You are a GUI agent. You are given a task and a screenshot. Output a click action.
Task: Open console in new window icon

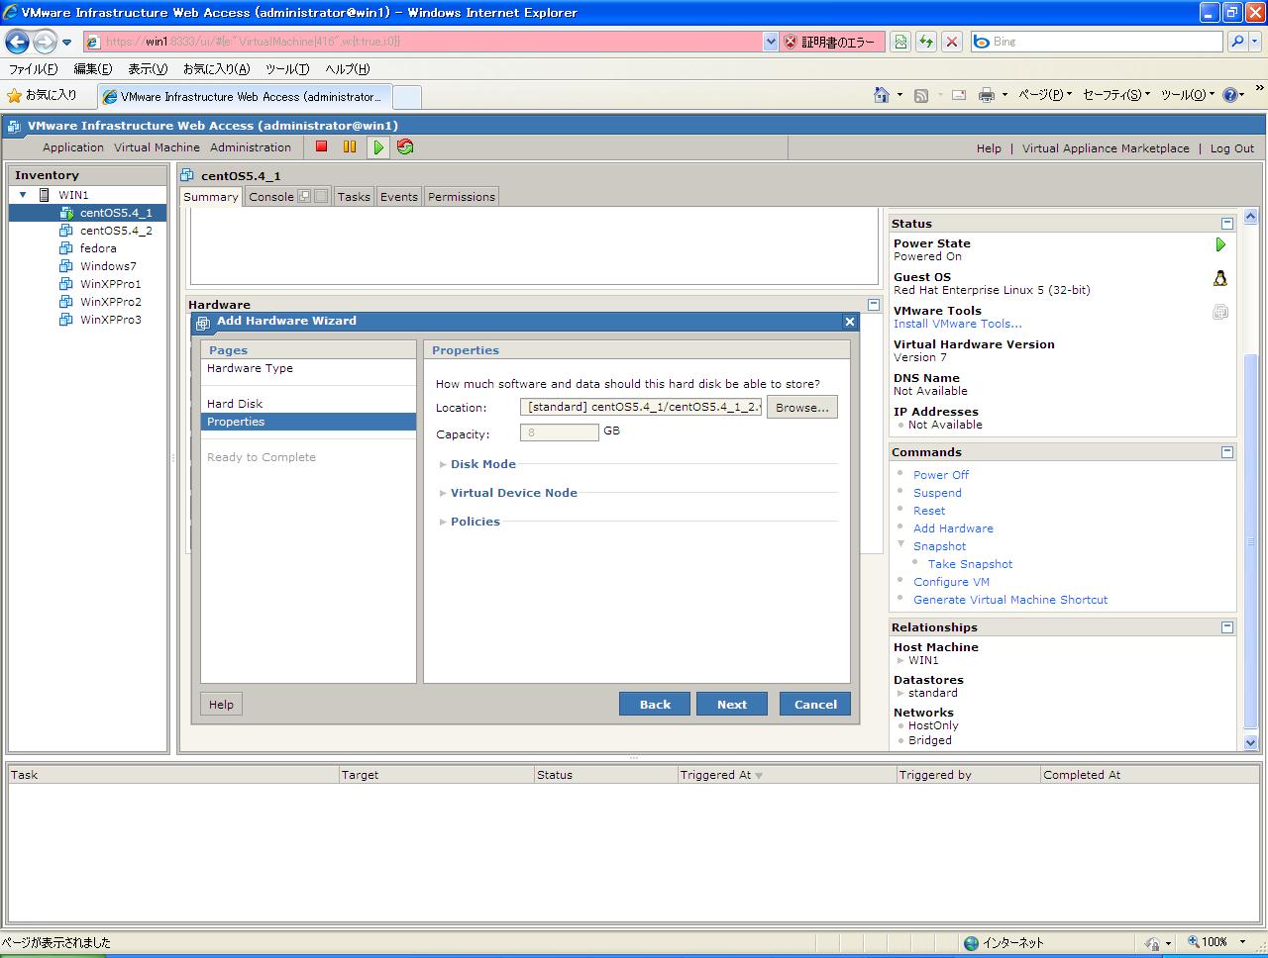(304, 196)
